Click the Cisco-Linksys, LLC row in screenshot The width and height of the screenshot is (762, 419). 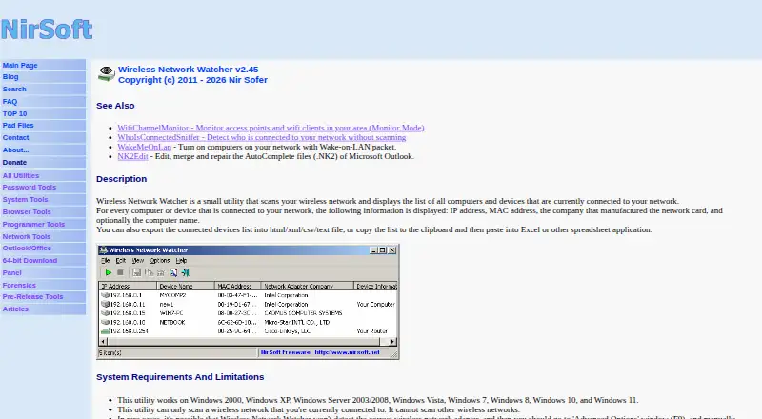pyautogui.click(x=248, y=331)
